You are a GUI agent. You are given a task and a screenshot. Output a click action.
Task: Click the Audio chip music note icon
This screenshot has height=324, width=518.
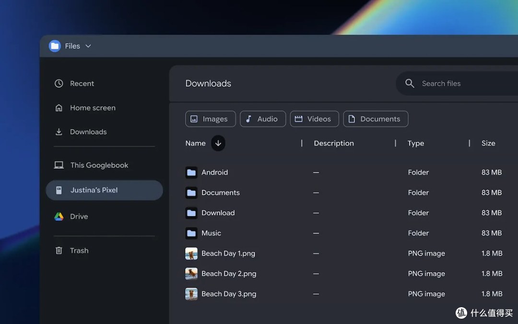tap(249, 119)
